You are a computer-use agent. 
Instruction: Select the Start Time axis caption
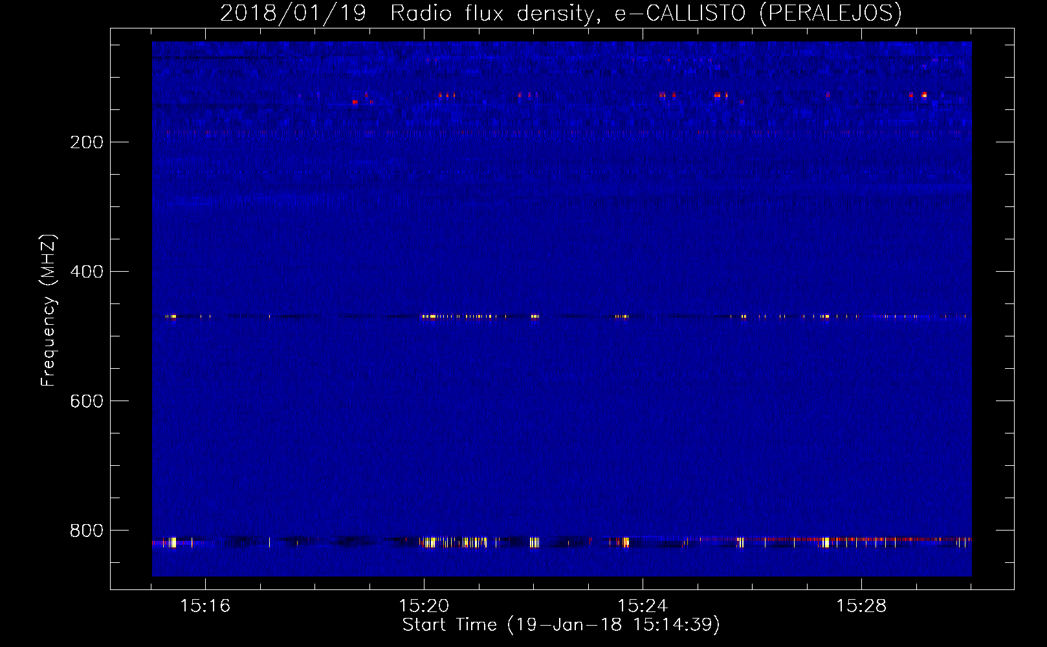561,625
